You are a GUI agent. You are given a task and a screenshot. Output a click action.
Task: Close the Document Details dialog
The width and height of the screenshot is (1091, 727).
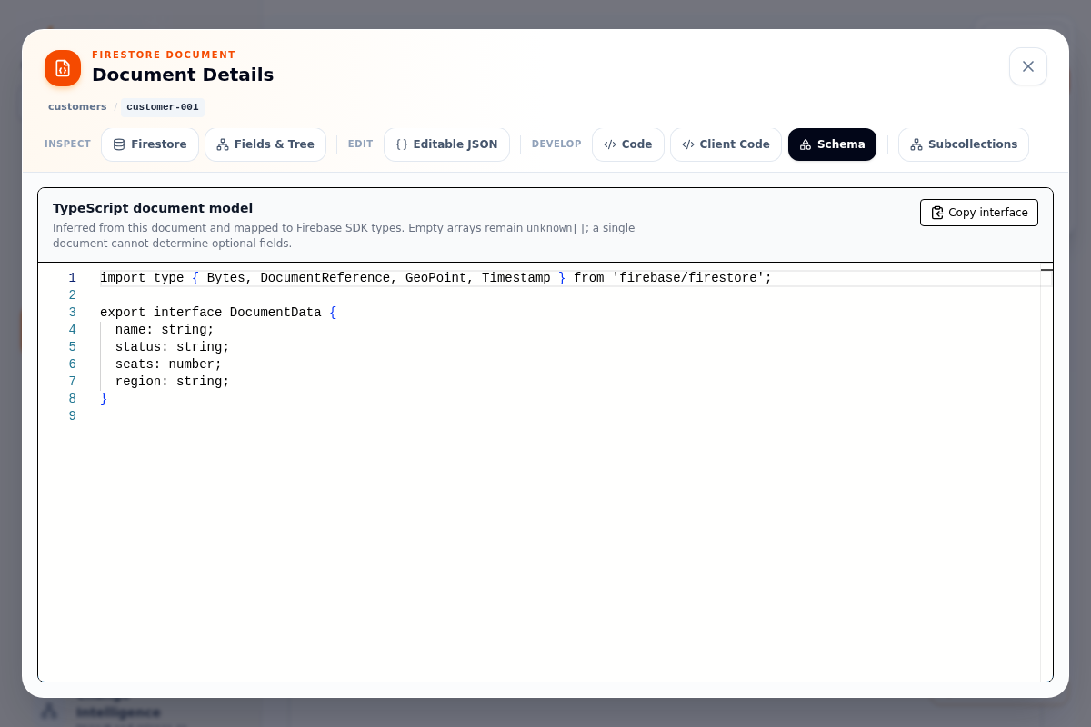[1028, 66]
